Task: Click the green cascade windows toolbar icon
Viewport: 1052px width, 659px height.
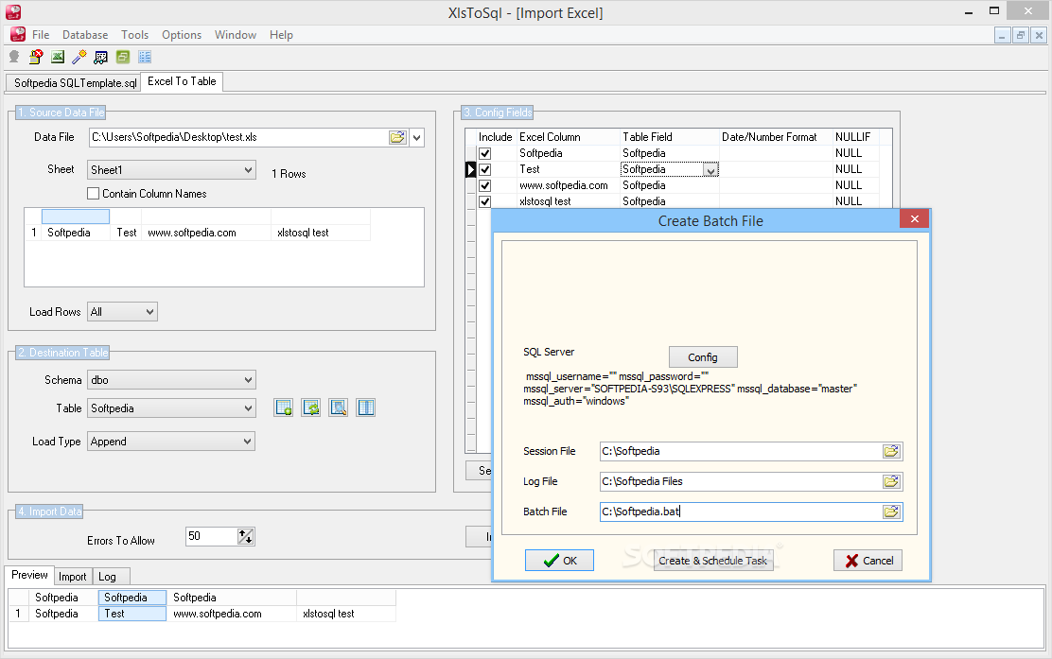Action: coord(123,57)
